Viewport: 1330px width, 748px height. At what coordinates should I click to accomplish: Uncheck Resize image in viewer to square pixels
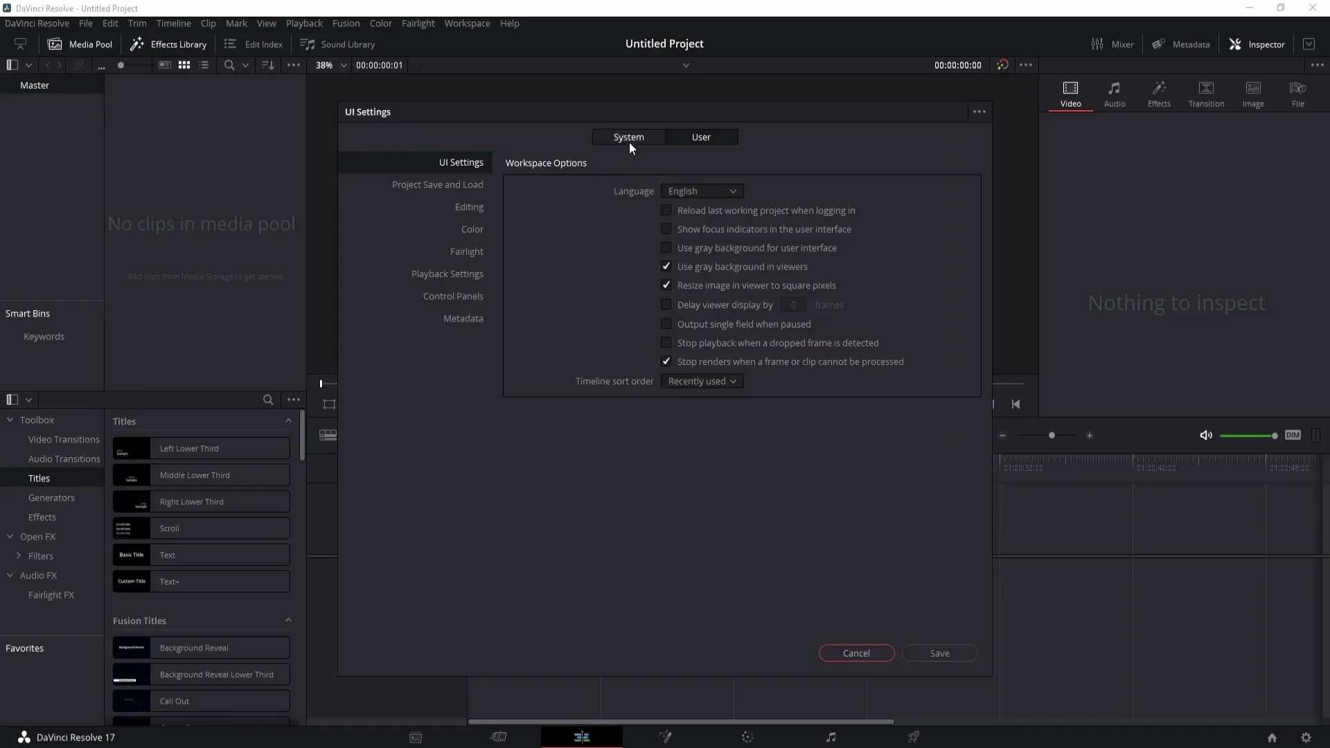[666, 285]
